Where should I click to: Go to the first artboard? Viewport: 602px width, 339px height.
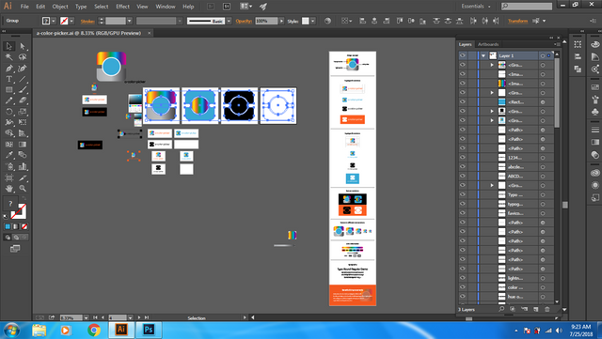coord(95,317)
